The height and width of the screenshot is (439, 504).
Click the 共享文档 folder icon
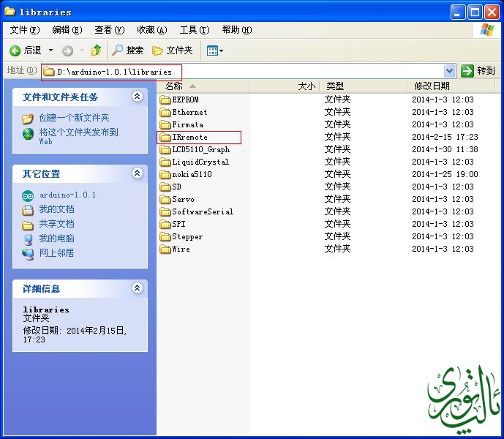coord(28,225)
